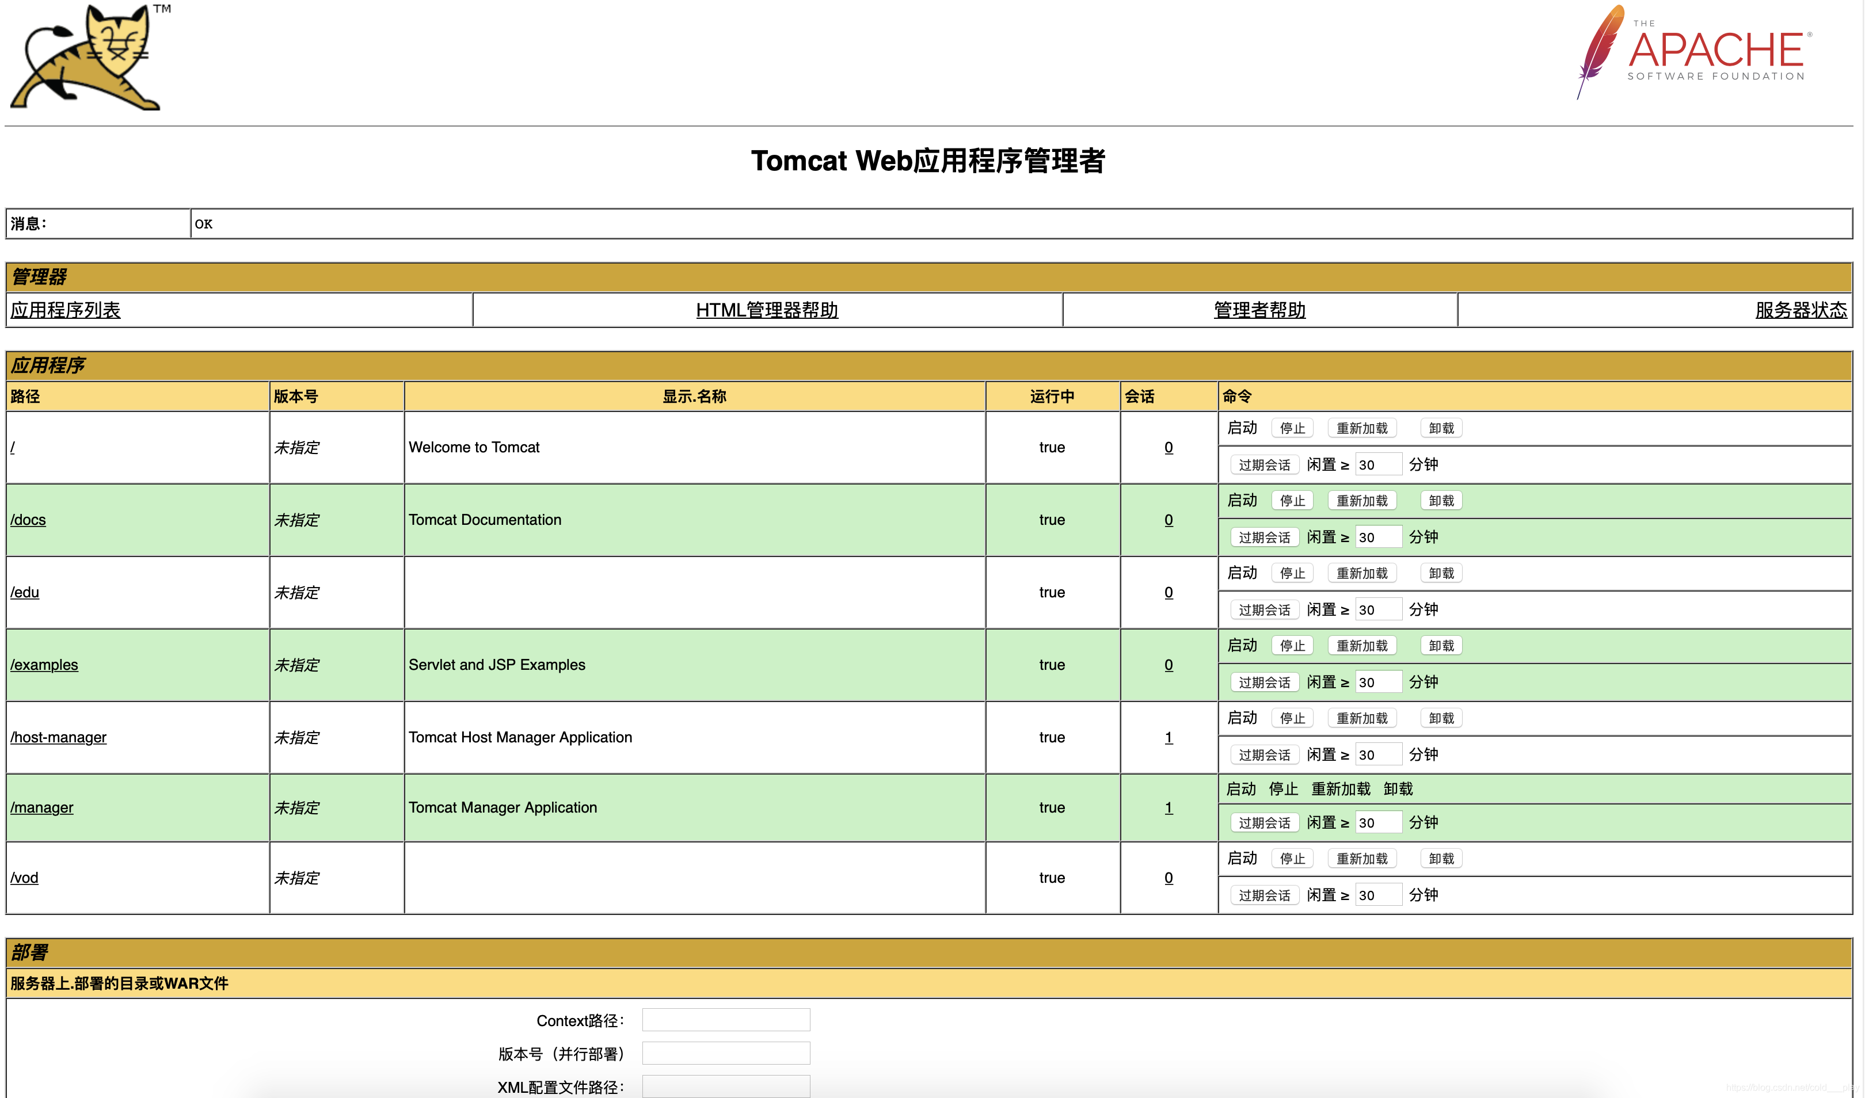Click the Apache Software Foundation logo

(1695, 52)
